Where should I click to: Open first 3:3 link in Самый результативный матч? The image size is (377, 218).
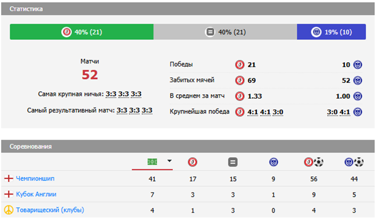tap(122, 111)
